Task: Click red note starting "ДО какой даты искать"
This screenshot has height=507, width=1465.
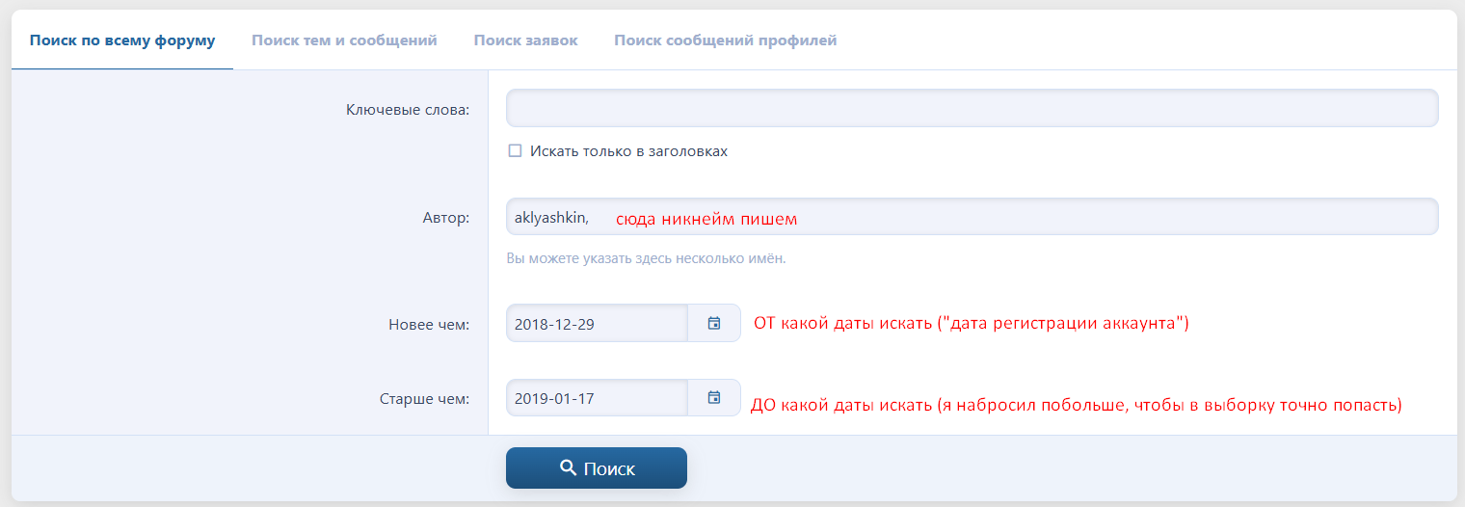Action: pyautogui.click(x=1076, y=405)
